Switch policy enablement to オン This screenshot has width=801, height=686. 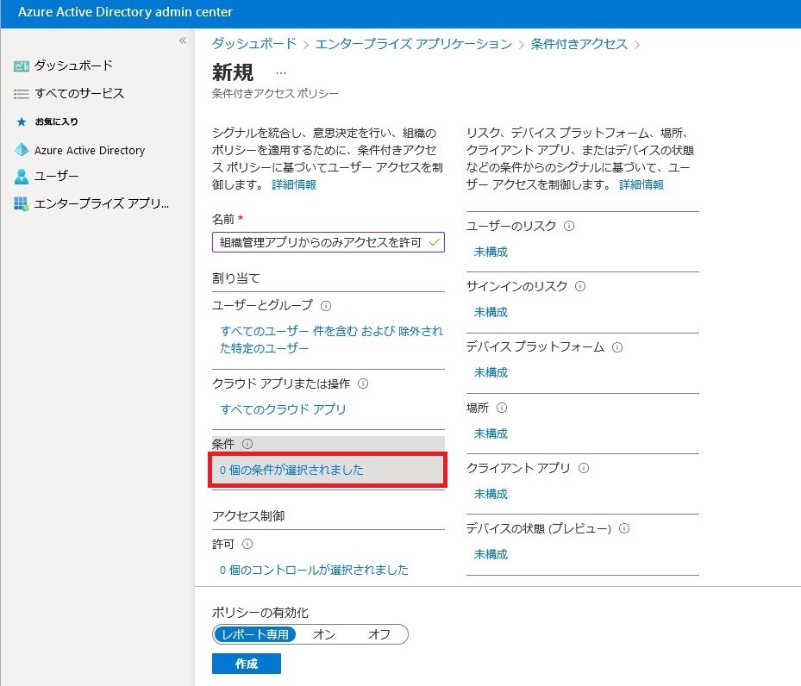pos(324,634)
